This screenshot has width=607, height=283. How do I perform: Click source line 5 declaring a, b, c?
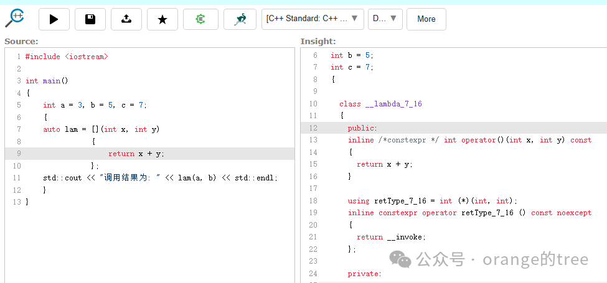(95, 105)
